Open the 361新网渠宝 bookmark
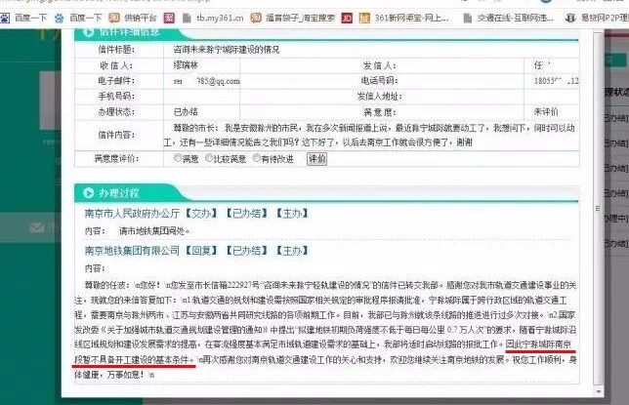The image size is (629, 405). (404, 18)
